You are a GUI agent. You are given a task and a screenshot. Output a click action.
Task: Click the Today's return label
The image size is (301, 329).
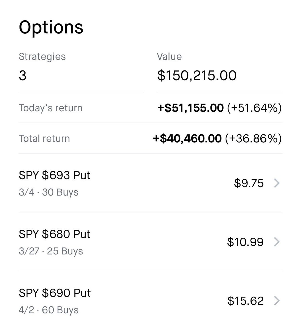coord(50,108)
